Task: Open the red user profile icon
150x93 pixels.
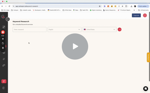Action: pyautogui.click(x=145, y=16)
